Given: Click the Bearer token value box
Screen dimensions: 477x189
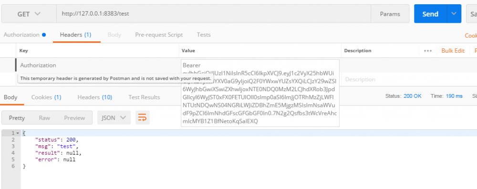Looking at the screenshot, I should [x=260, y=93].
